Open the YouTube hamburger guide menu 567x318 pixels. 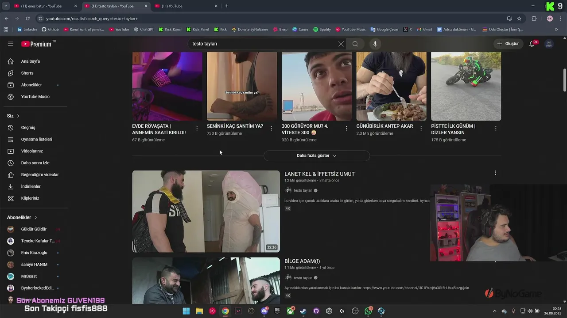coord(11,44)
